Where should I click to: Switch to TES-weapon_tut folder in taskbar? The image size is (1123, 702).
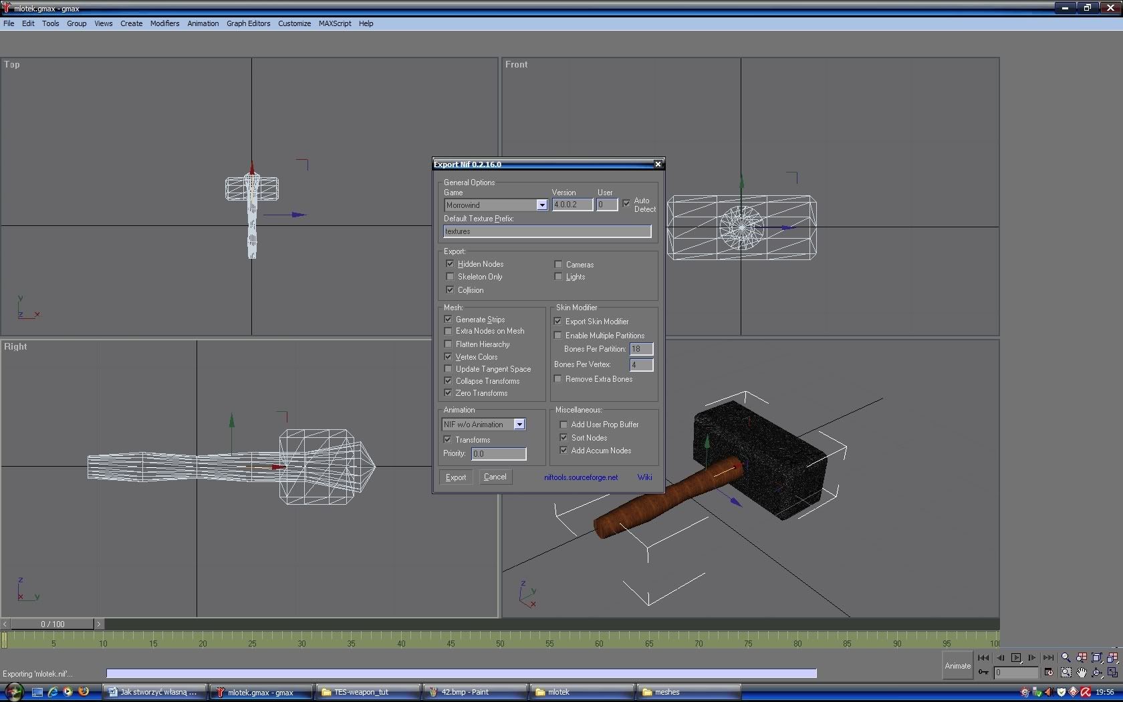368,692
